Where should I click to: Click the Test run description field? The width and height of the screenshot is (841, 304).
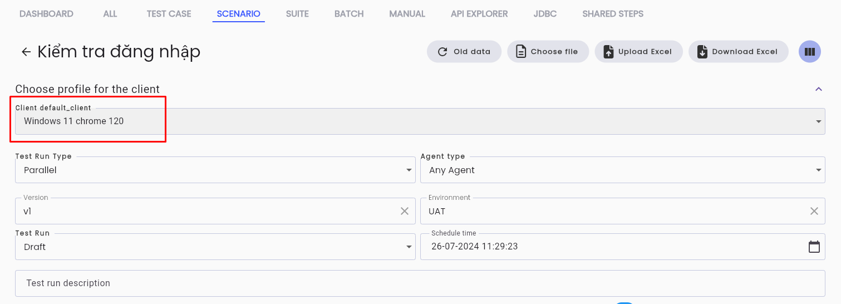[x=420, y=283]
